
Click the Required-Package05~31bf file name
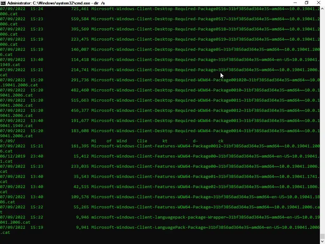[205, 50]
